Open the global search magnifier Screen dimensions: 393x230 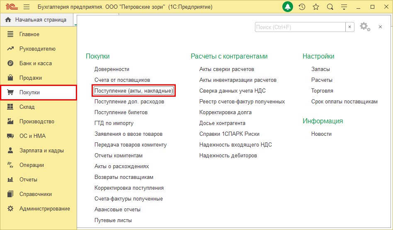[330, 7]
